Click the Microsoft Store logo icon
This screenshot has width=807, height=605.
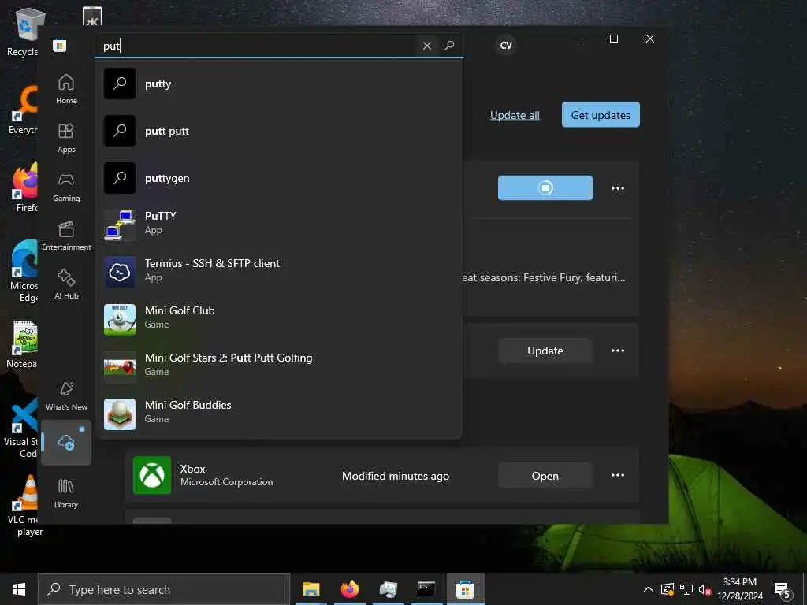[59, 46]
